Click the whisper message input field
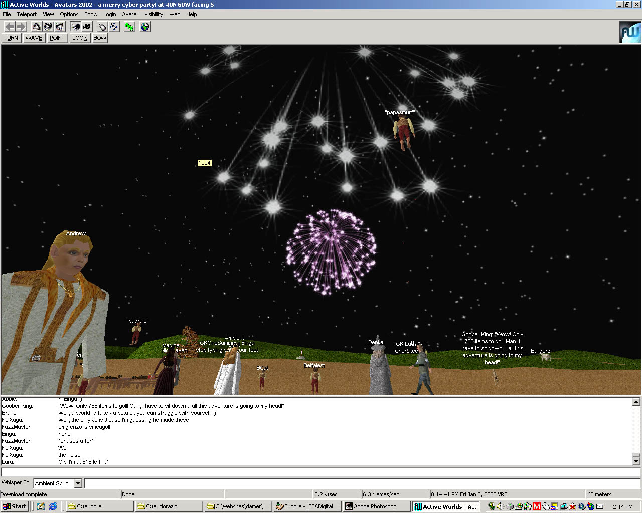 [x=361, y=483]
